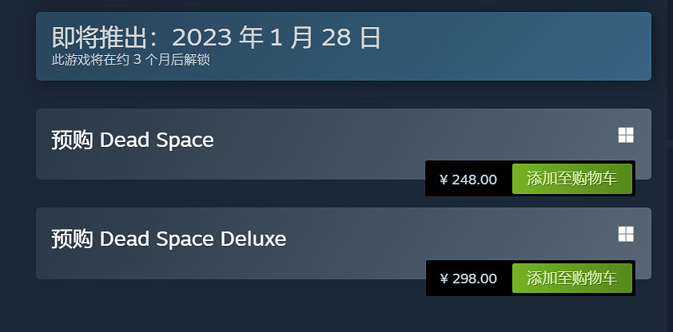The image size is (673, 332).
Task: Click 预购 in the Dead Space Deluxe title
Action: [72, 239]
